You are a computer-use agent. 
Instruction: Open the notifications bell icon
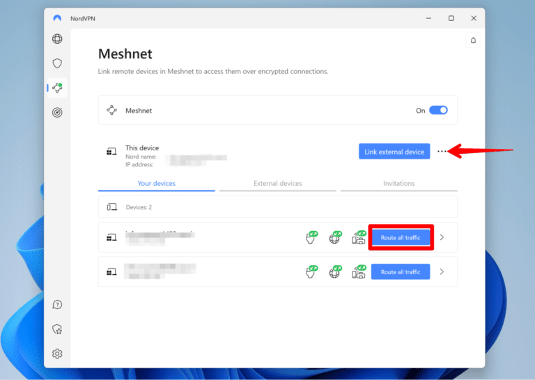474,40
